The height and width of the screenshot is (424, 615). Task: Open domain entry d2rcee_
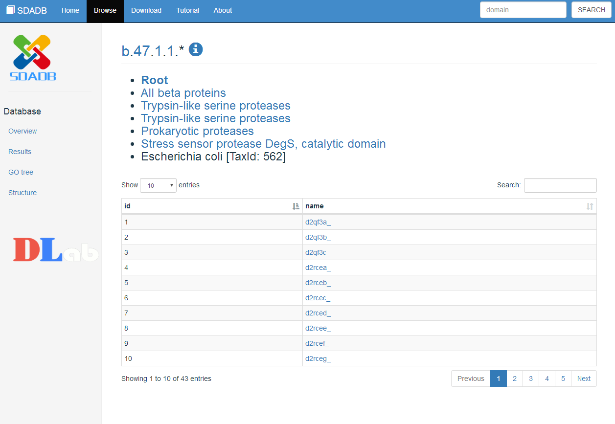(318, 328)
